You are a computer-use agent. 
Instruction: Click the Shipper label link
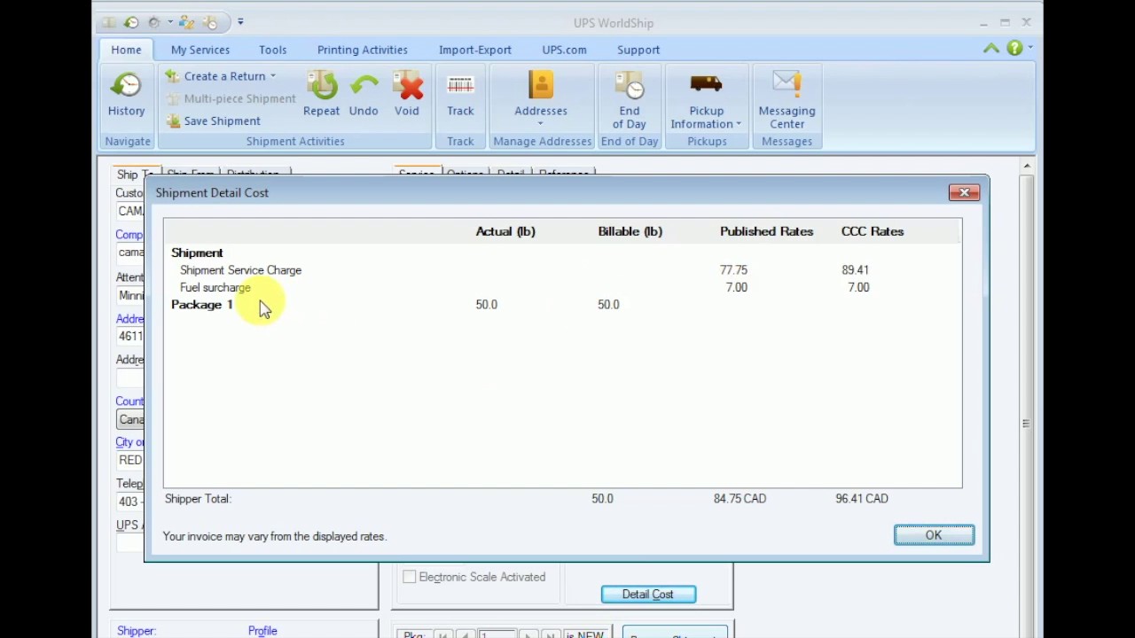click(x=137, y=631)
